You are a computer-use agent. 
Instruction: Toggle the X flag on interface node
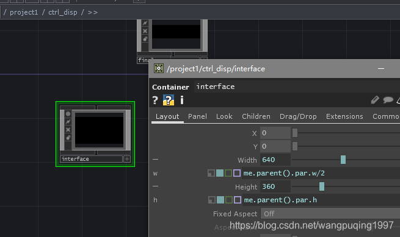(x=68, y=130)
